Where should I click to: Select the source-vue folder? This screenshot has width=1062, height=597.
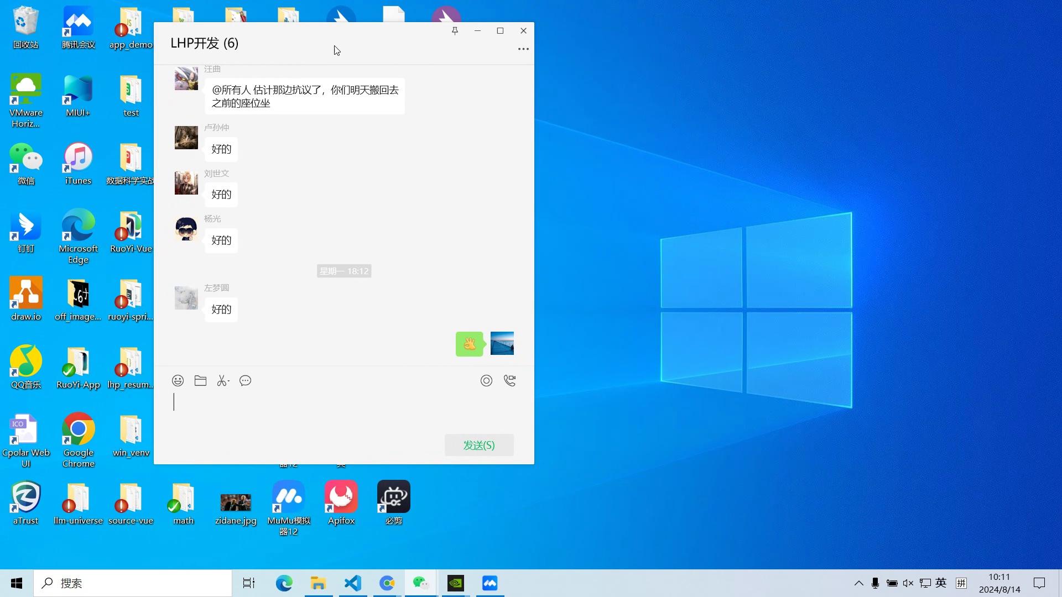[131, 504]
